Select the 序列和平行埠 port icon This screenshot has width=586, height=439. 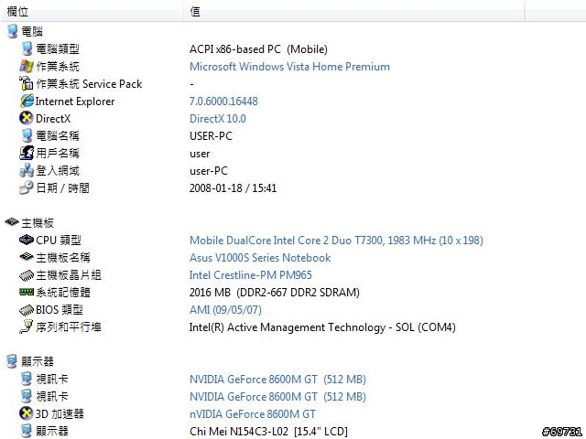pyautogui.click(x=27, y=327)
